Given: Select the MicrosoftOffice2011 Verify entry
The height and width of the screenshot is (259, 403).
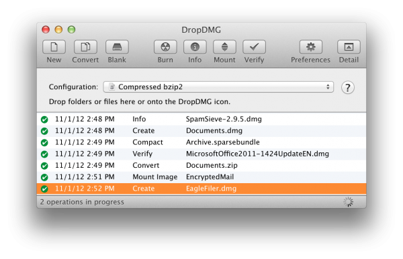Looking at the screenshot, I should click(x=201, y=154).
